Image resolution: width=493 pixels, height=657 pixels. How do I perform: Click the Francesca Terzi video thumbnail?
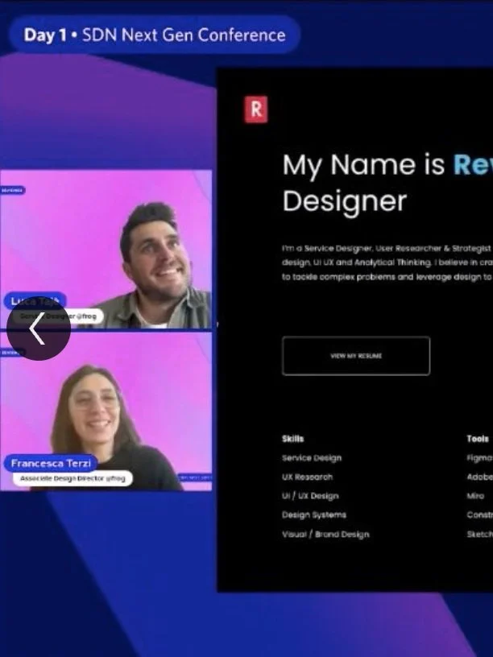[x=106, y=411]
